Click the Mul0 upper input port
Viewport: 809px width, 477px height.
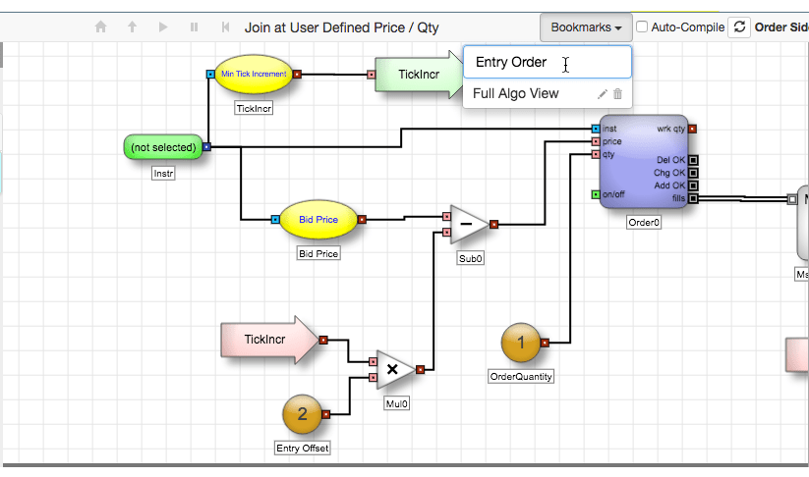(373, 361)
